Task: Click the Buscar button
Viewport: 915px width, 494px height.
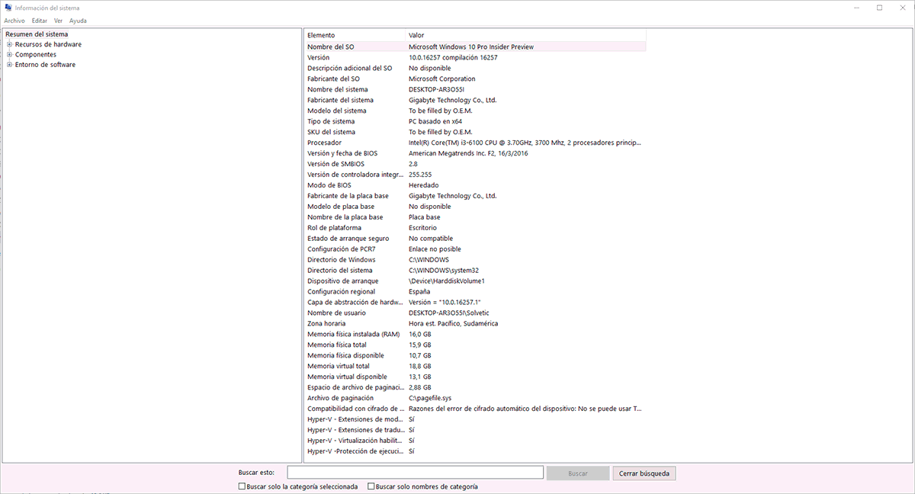Action: [578, 473]
